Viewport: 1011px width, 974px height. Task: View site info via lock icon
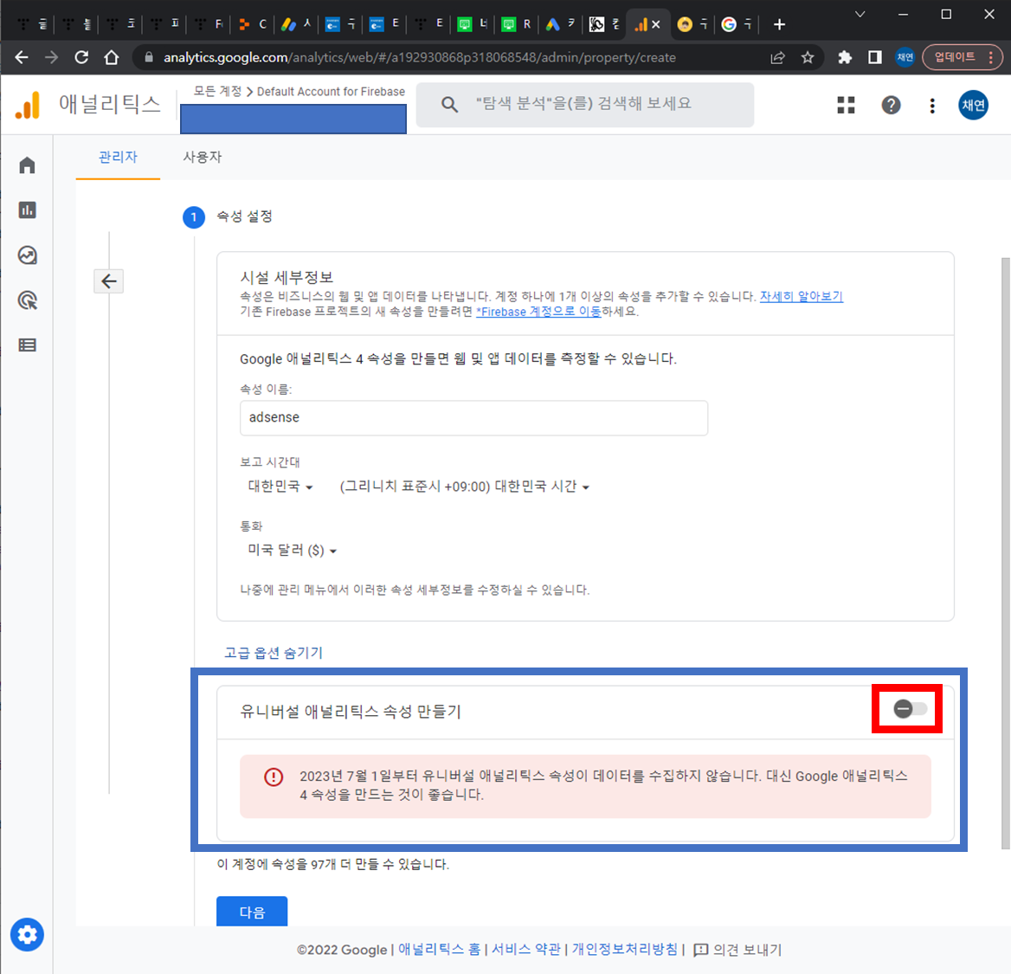click(x=149, y=57)
